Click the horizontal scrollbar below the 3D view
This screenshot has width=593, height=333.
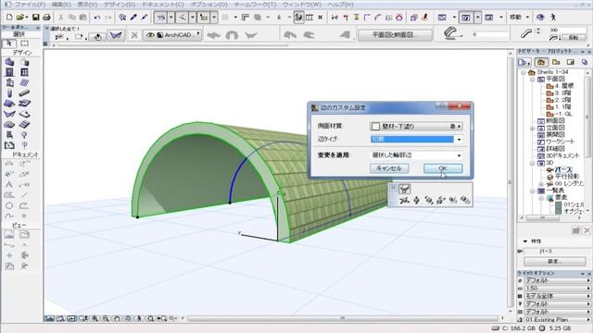pyautogui.click(x=343, y=318)
